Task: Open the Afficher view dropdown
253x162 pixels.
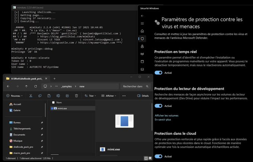Action: 109,96
